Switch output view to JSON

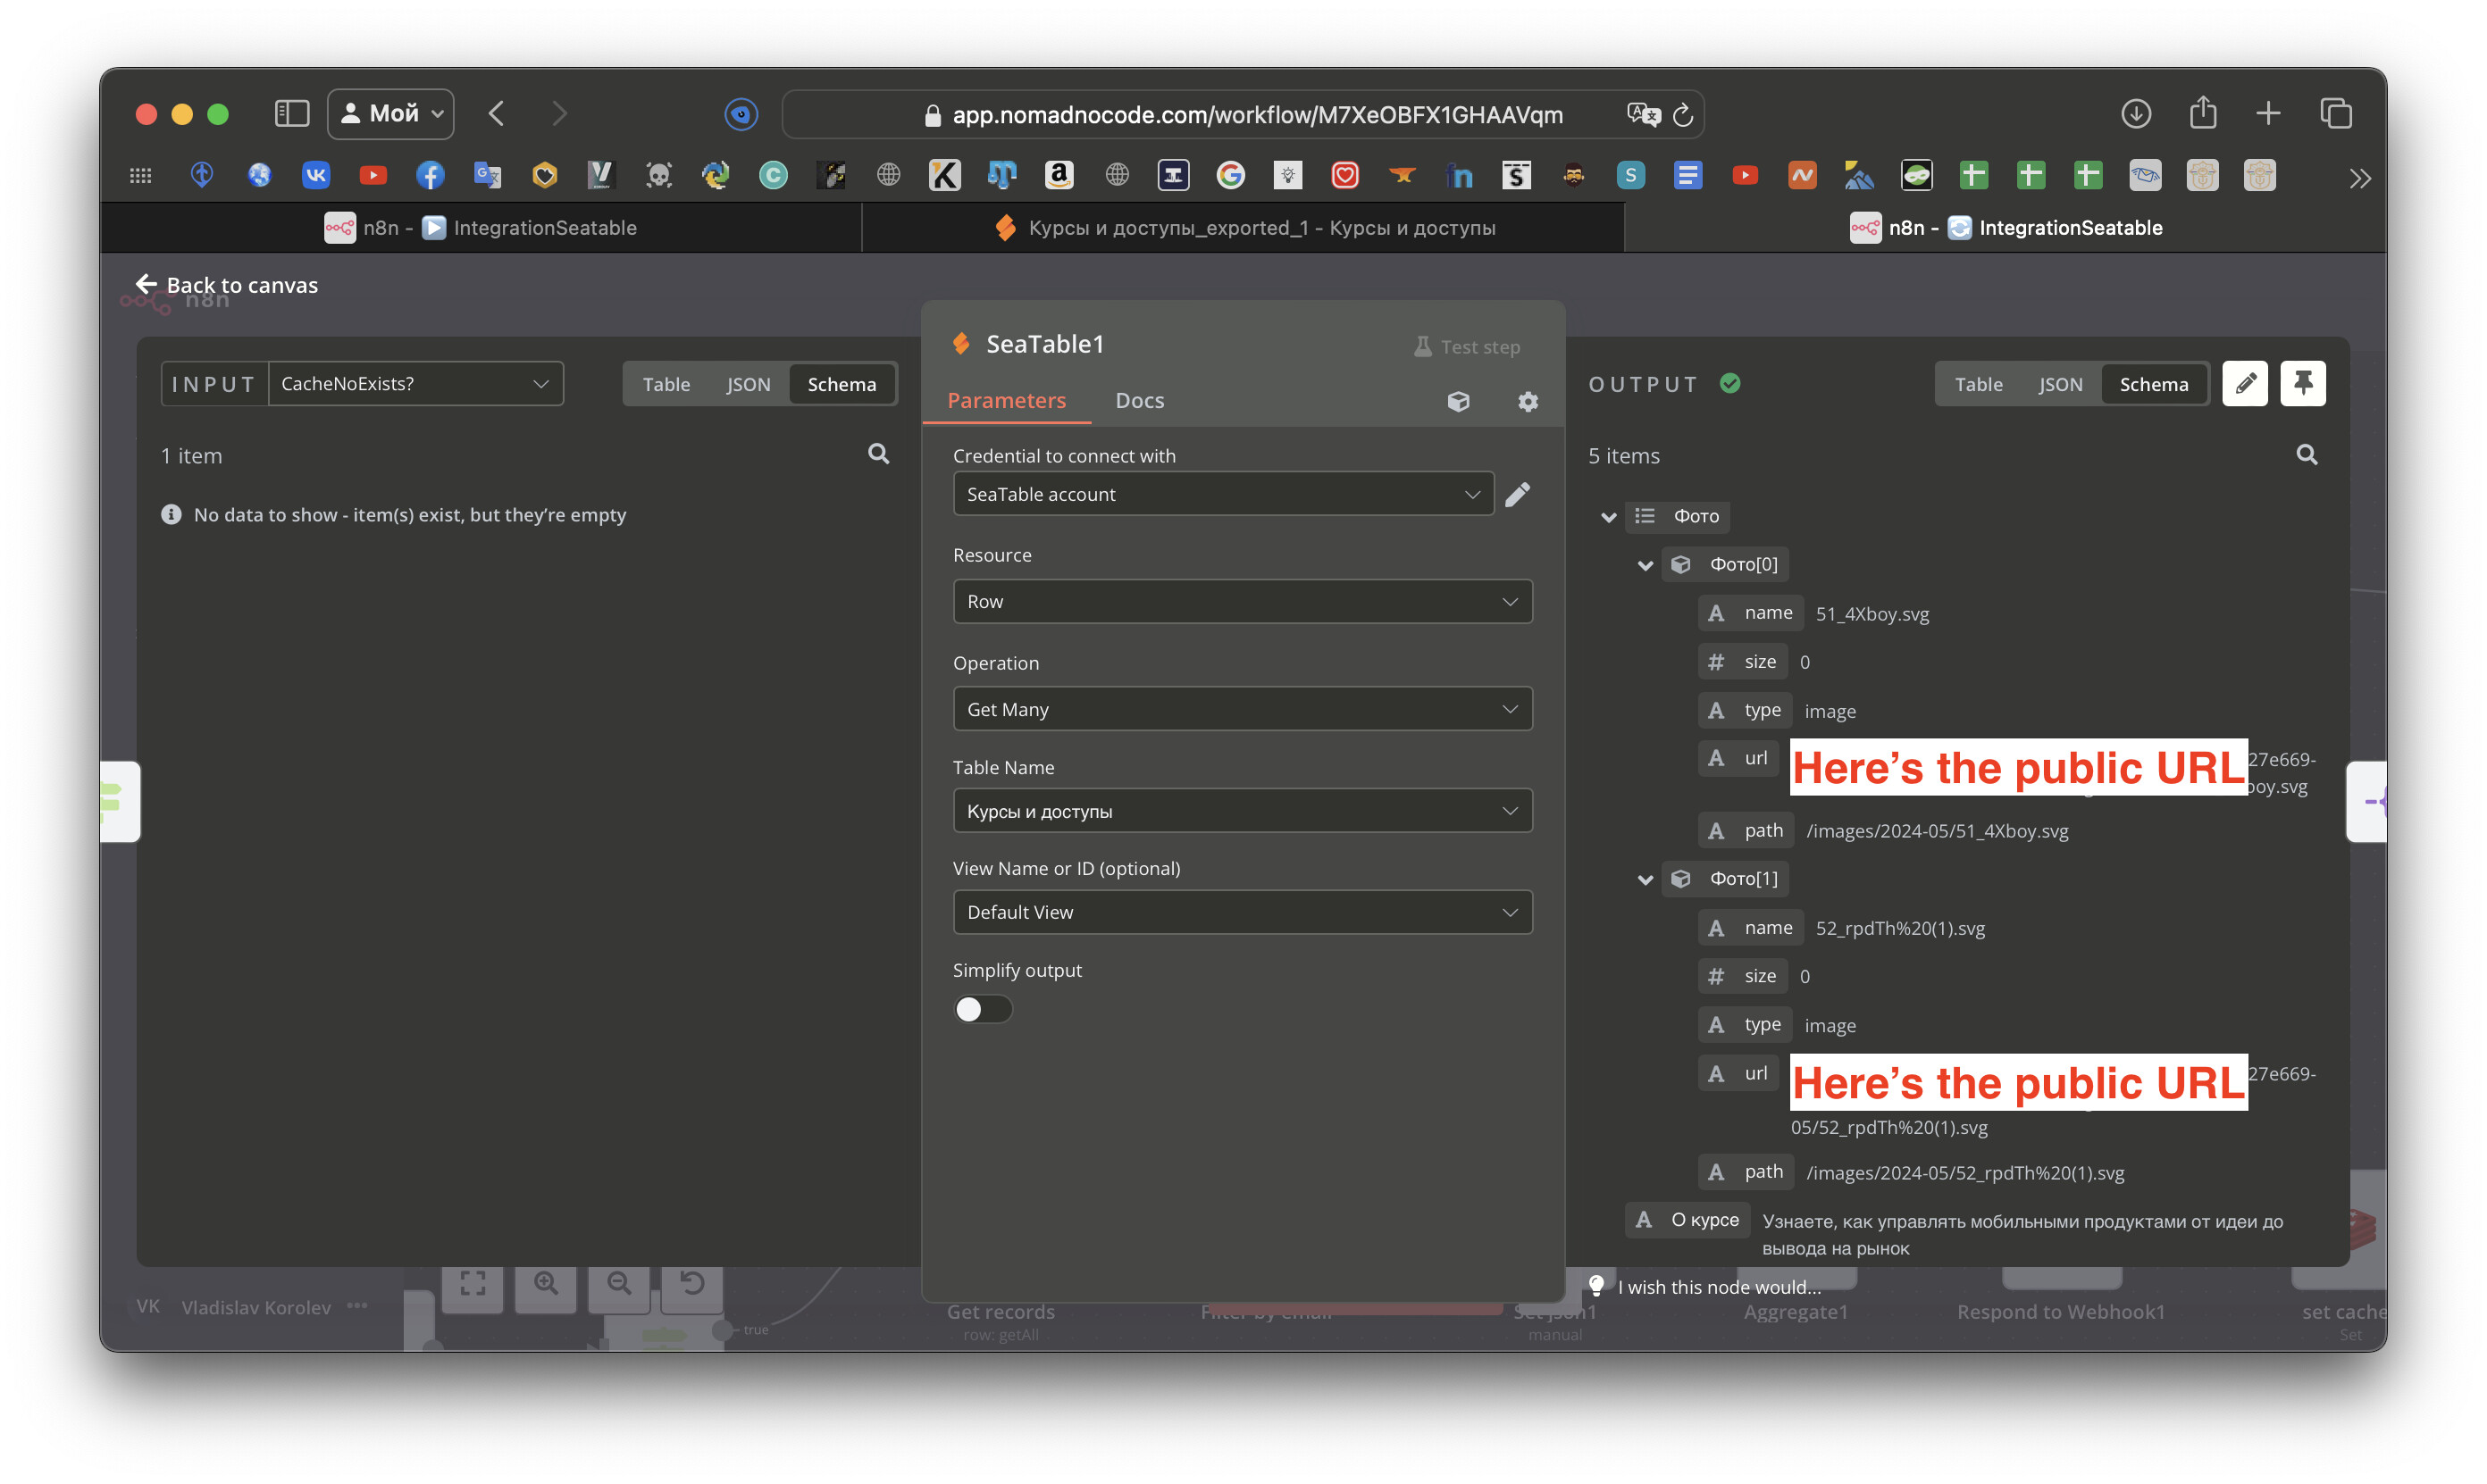tap(2061, 384)
